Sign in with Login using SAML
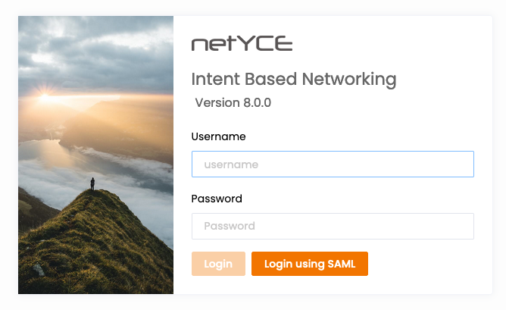This screenshot has height=310, width=506. coord(309,264)
